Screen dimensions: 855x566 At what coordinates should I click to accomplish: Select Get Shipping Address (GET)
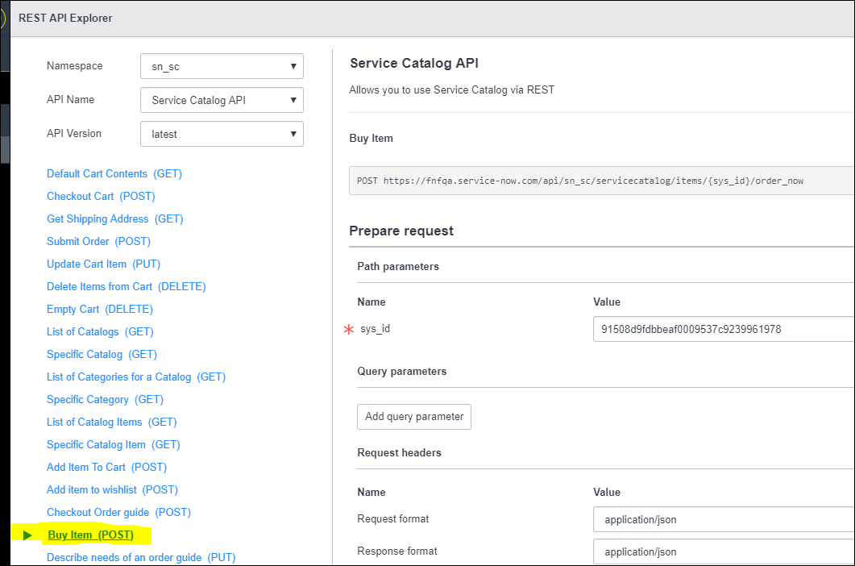point(114,219)
